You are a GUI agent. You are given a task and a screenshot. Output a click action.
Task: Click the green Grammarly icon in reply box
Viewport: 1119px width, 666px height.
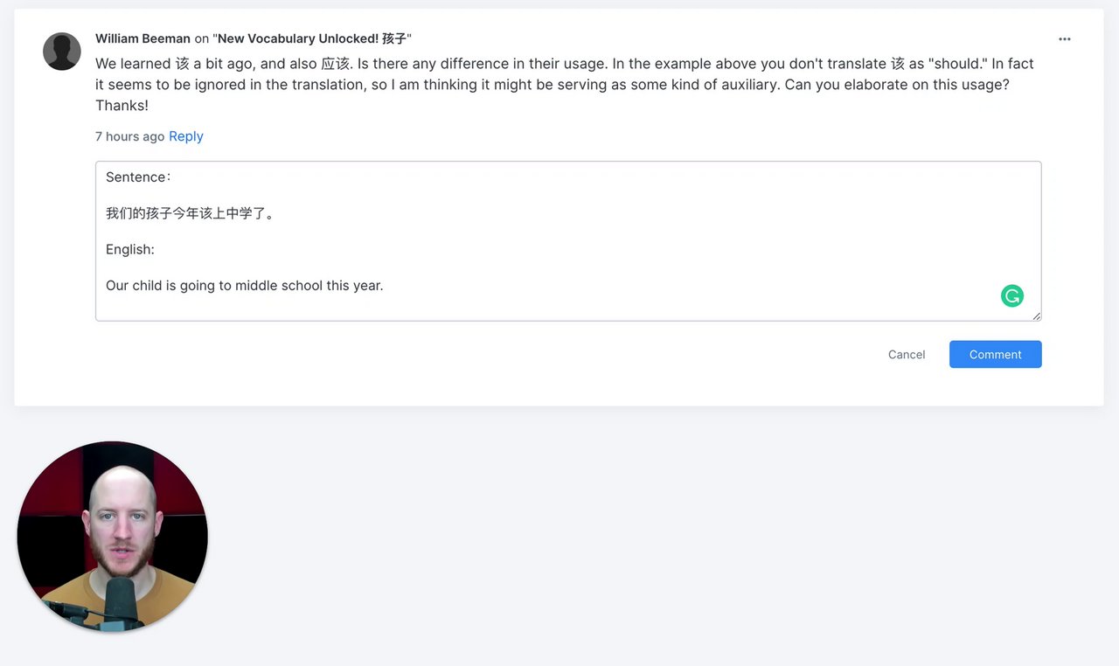coord(1012,296)
